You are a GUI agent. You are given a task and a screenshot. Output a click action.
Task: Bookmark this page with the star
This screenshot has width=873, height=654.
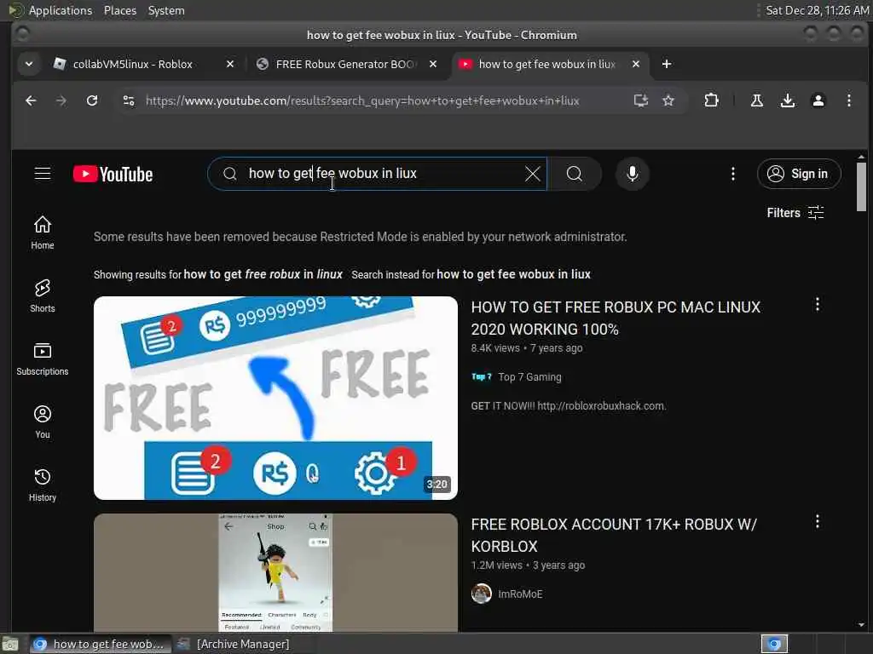click(x=668, y=100)
